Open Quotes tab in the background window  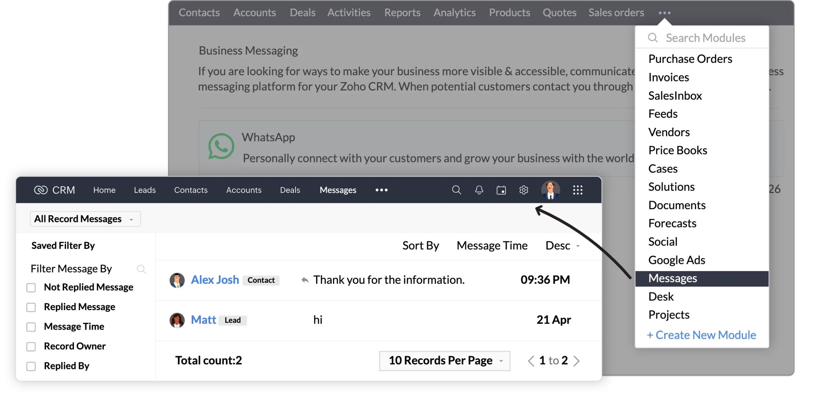point(559,13)
